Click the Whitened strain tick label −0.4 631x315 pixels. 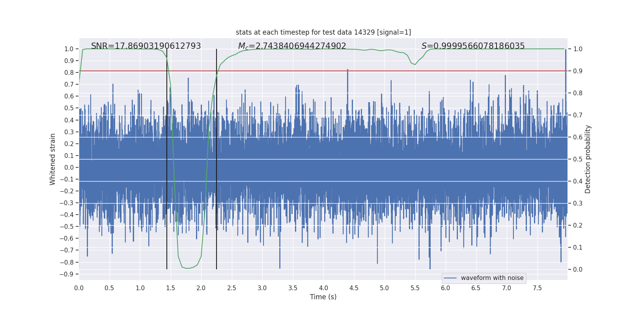click(x=67, y=215)
